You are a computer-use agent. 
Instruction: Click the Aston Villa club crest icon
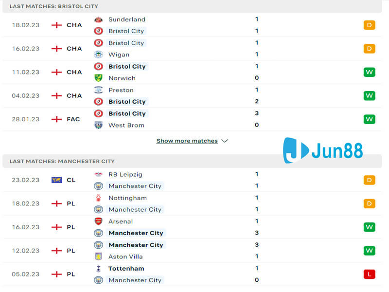(x=98, y=256)
